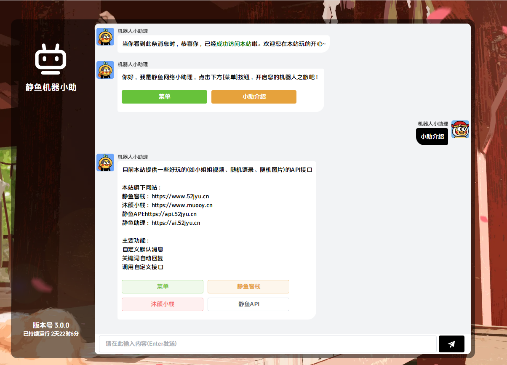Open 静鱼客栈 via its button
The width and height of the screenshot is (507, 365).
pyautogui.click(x=248, y=287)
